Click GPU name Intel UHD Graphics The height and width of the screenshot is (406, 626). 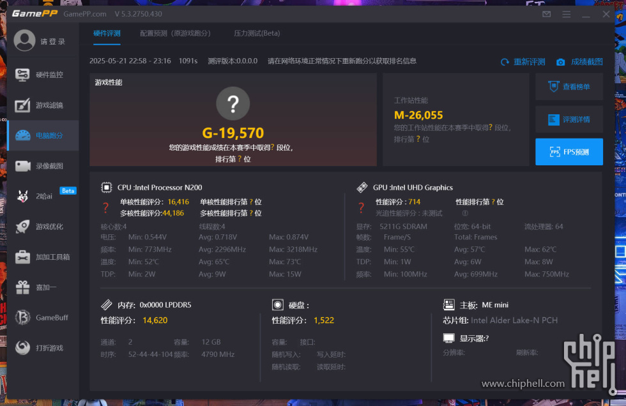pyautogui.click(x=422, y=188)
